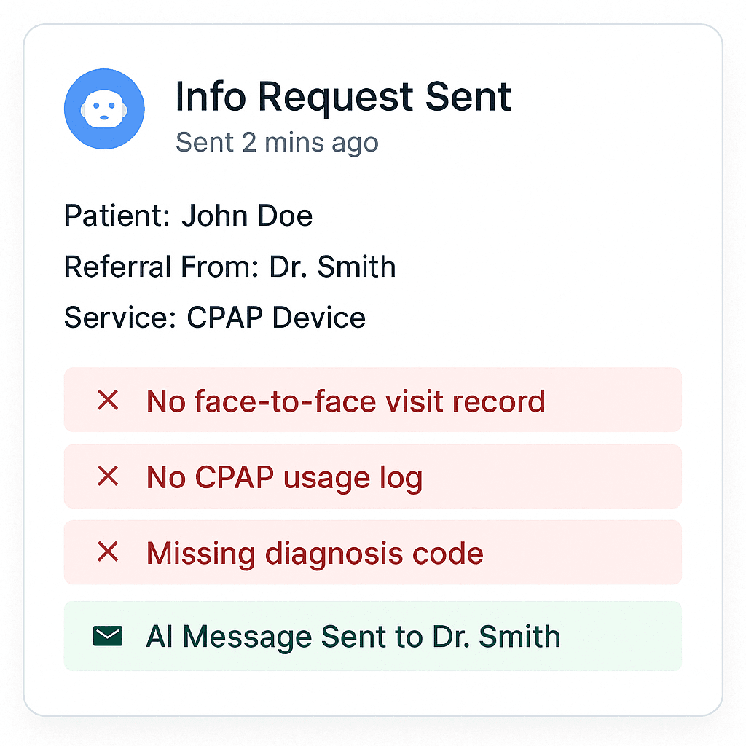Select the Info Request Sent heading
The height and width of the screenshot is (746, 746).
344,98
